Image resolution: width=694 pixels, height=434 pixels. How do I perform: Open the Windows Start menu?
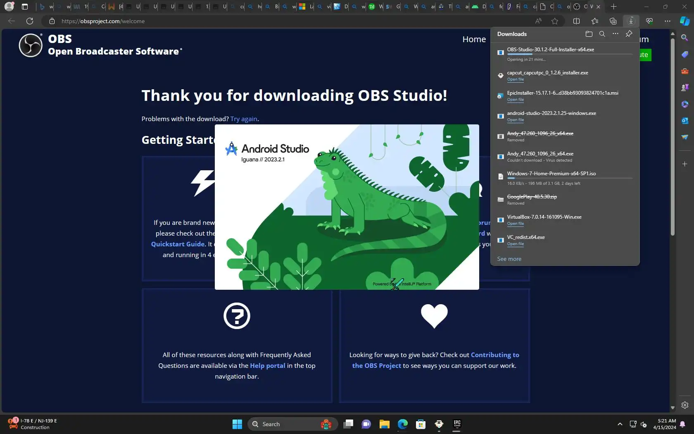pyautogui.click(x=237, y=424)
